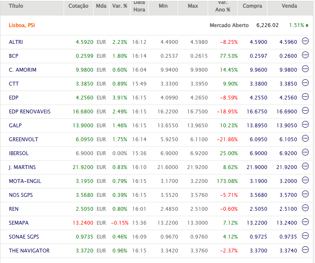Viewport: 315px width, 263px height.
Task: Open the more options icon for EDP RENOVAVEIS
Action: [305, 110]
